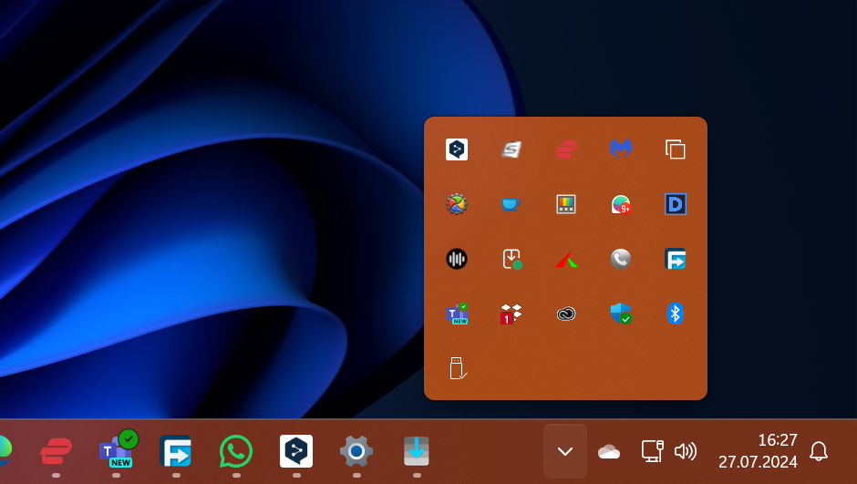Click the Bluetooth tray icon

[676, 314]
